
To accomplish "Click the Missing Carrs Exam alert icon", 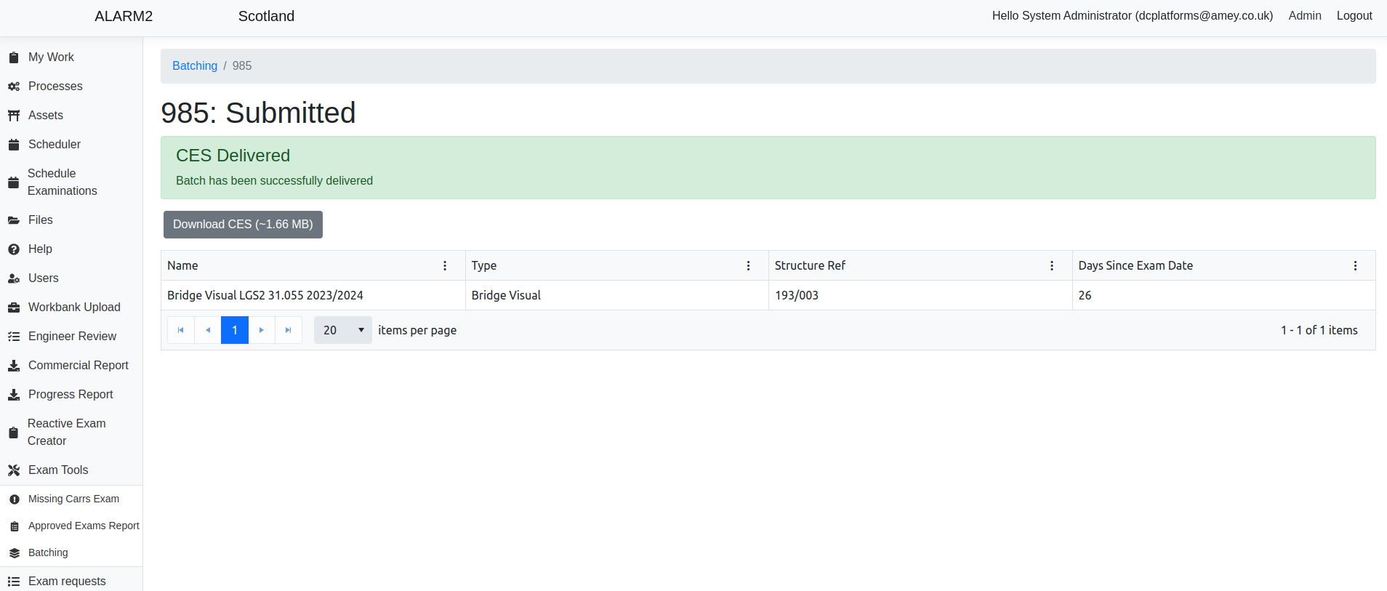I will click(x=15, y=499).
